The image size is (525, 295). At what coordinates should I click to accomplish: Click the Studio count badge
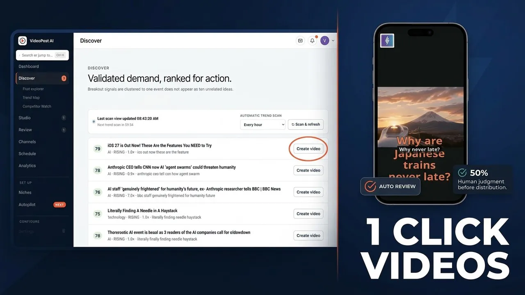[x=64, y=118]
